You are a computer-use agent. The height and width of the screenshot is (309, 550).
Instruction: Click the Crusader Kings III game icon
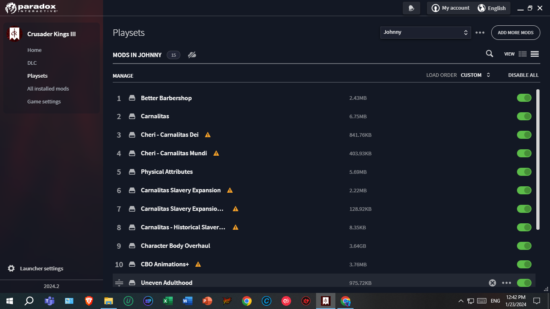coord(14,34)
